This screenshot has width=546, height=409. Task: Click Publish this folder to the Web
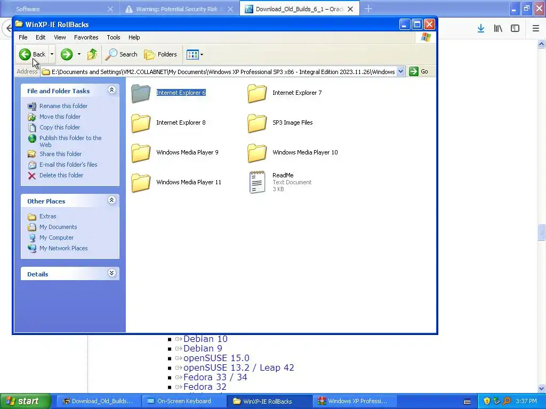70,141
